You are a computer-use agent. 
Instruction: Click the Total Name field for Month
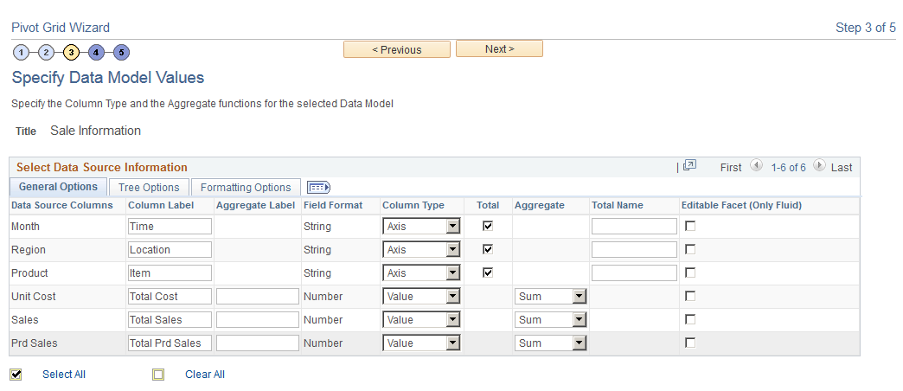[x=634, y=227]
